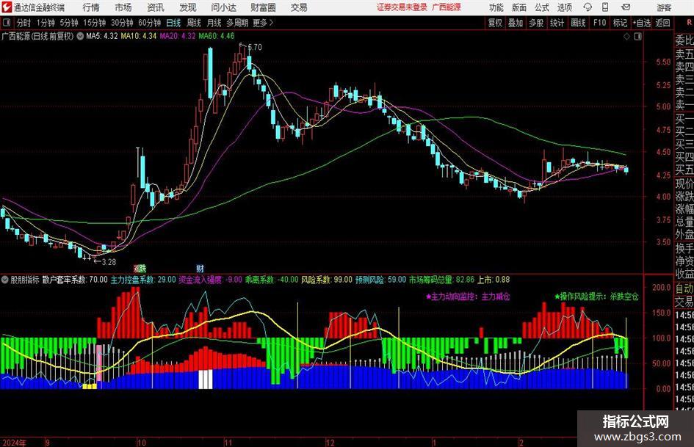Toggle the side panel layout icon near diamond
Viewport: 694px width, 447px height.
(x=637, y=37)
